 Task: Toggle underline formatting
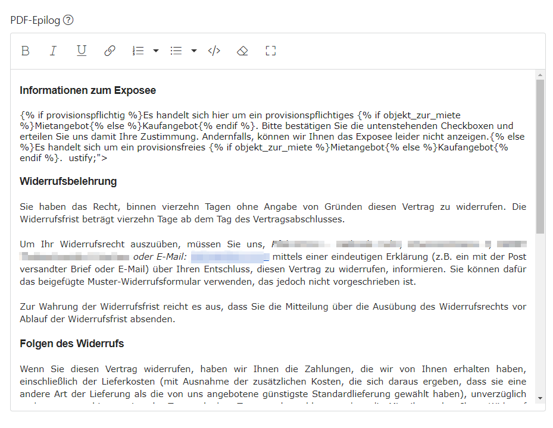(82, 51)
